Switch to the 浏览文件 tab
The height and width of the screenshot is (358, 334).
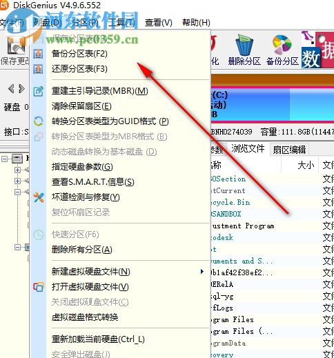tap(248, 149)
